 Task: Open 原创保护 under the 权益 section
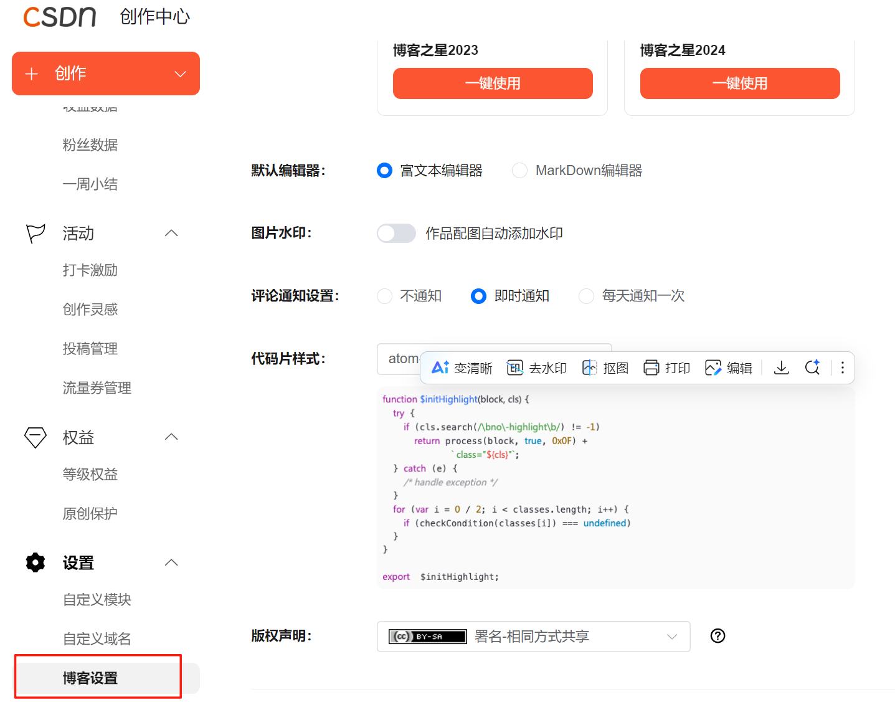click(90, 513)
